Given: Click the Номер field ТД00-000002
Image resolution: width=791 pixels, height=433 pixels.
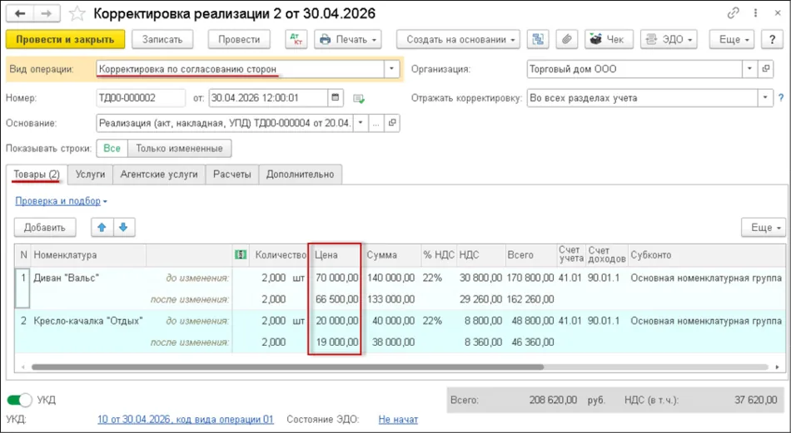Looking at the screenshot, I should click(x=141, y=98).
